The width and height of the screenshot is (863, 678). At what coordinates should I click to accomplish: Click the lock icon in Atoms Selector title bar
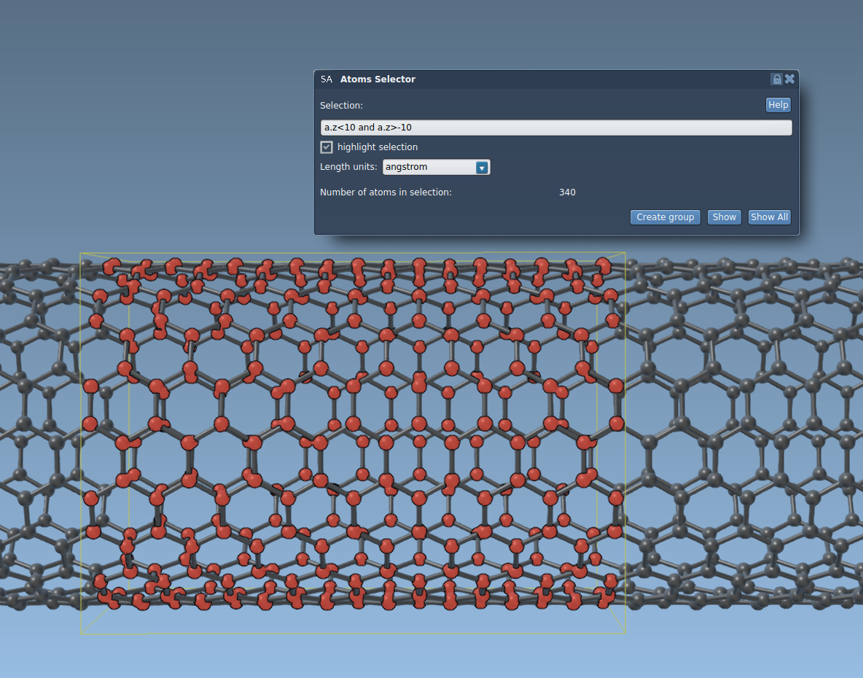coord(777,79)
